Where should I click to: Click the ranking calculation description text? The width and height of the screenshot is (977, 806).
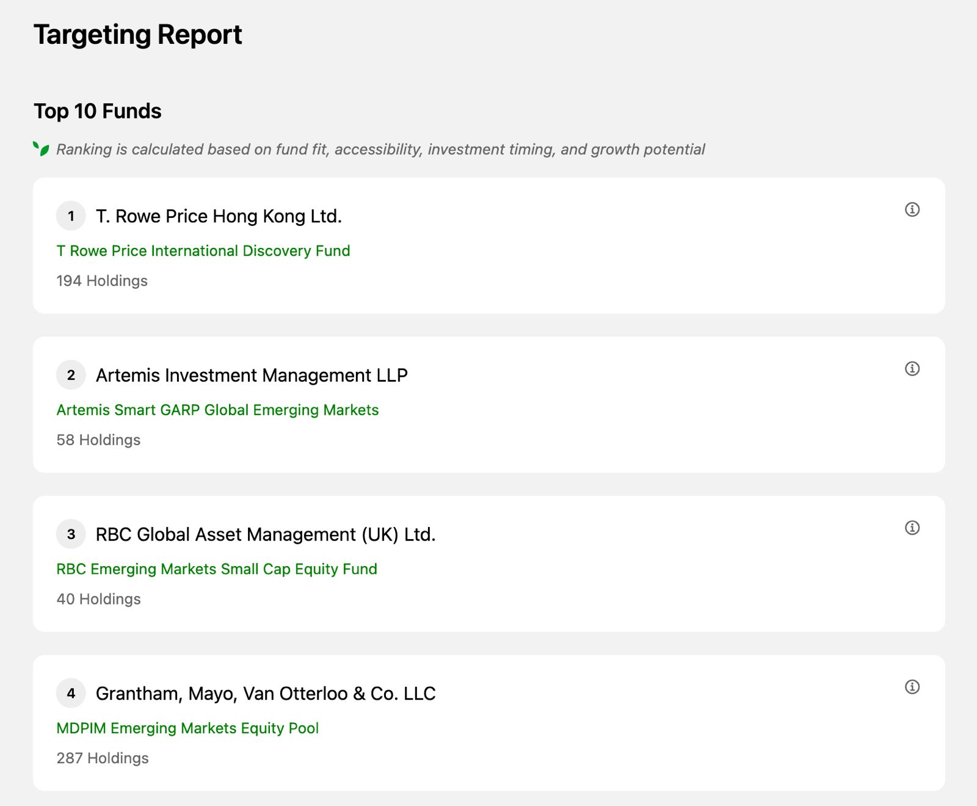coord(380,150)
